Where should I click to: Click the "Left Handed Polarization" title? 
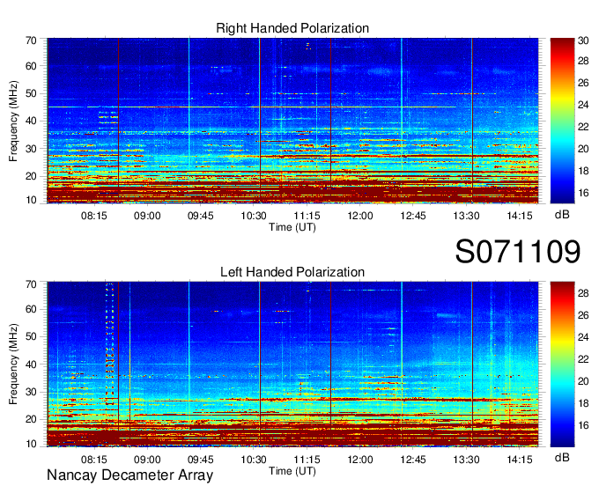(292, 272)
